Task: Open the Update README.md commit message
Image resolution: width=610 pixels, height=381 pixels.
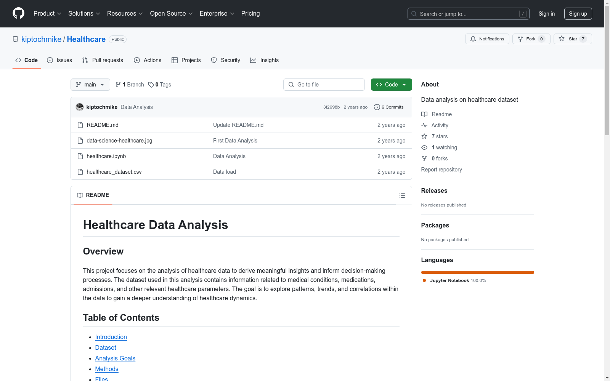Action: click(238, 125)
